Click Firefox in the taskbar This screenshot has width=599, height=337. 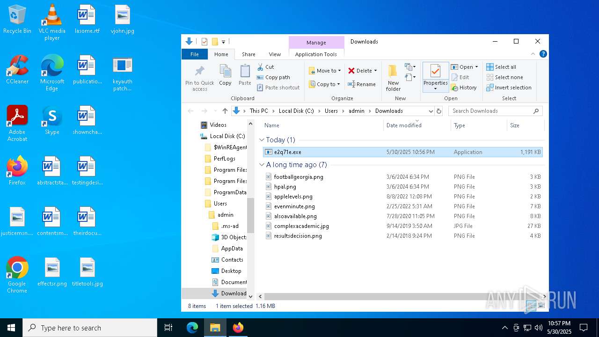(x=238, y=328)
